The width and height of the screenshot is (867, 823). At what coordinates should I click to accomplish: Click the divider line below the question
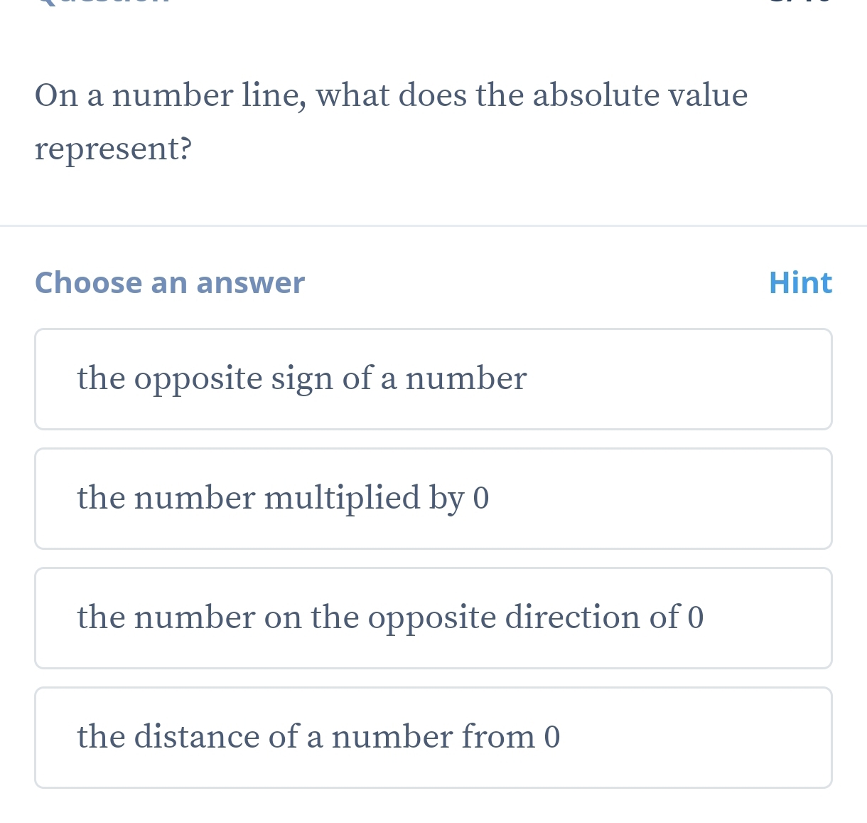coord(433,226)
